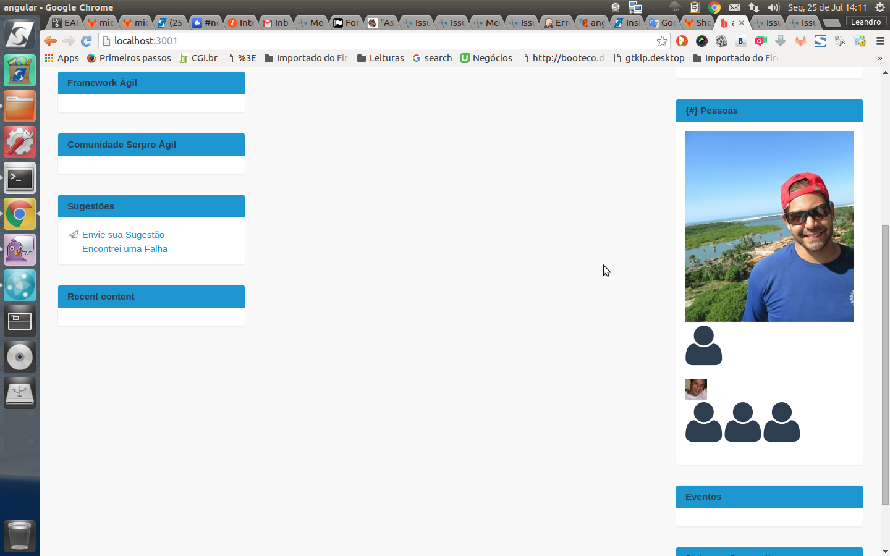The height and width of the screenshot is (556, 890).
Task: Switch to the 'Inb' Gmail tab
Action: coord(276,23)
